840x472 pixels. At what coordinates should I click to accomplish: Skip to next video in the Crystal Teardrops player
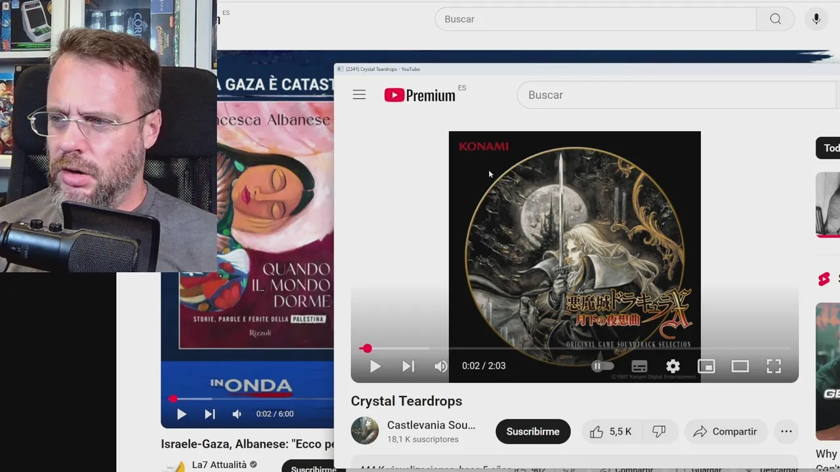[x=408, y=366]
